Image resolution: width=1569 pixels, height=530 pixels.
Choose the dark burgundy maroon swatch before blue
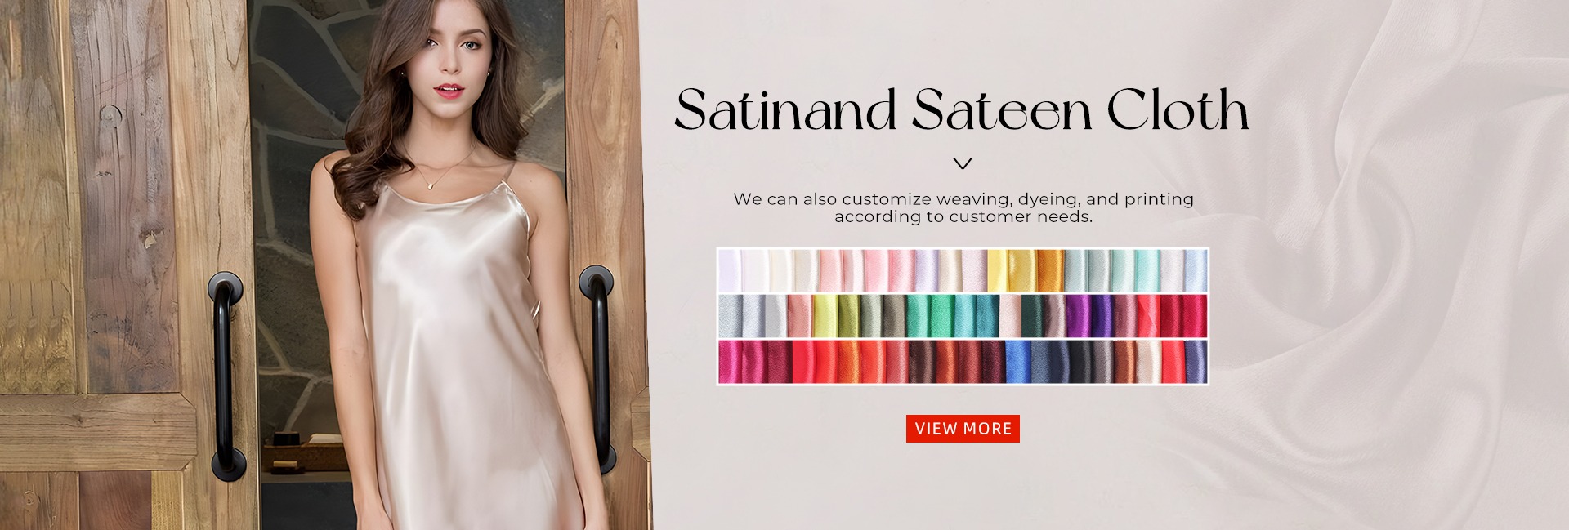tap(993, 362)
